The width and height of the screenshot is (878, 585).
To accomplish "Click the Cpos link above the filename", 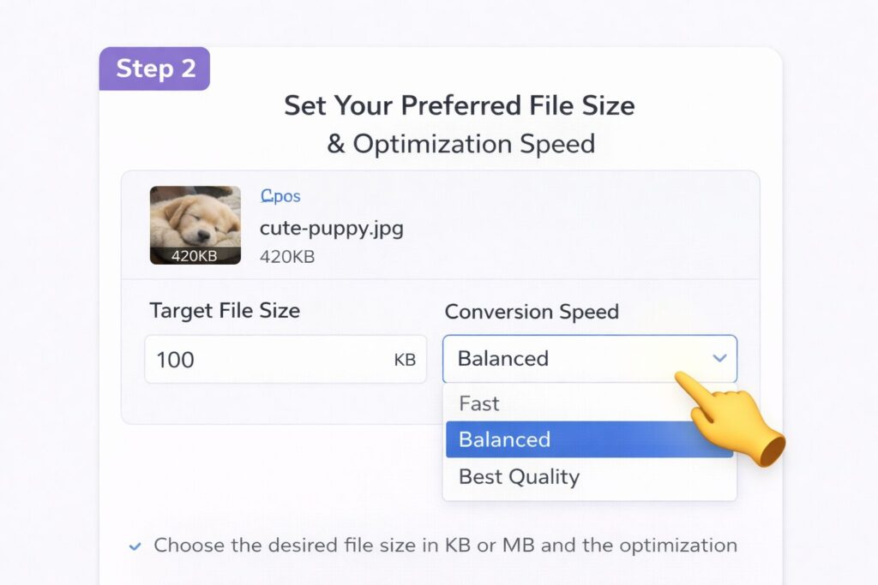I will tap(280, 196).
